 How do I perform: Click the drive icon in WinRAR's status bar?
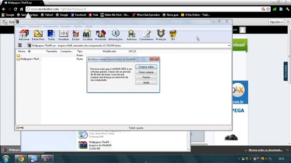tap(18, 128)
